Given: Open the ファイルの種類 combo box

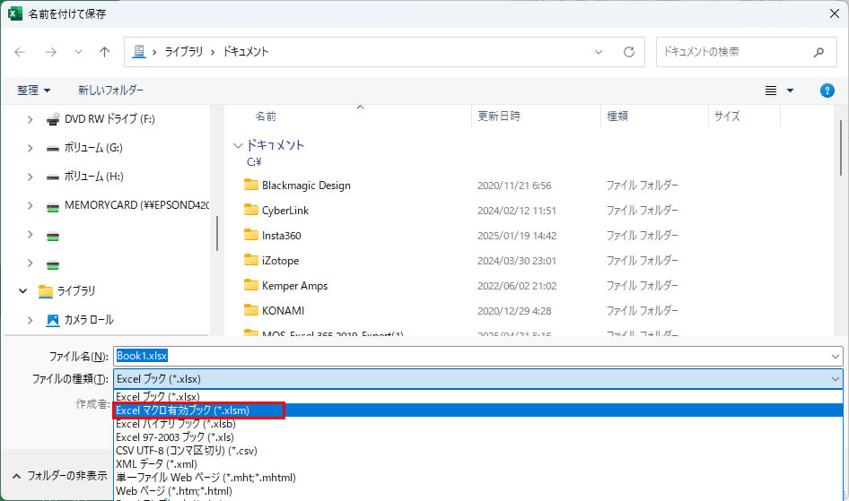Looking at the screenshot, I should click(x=478, y=379).
